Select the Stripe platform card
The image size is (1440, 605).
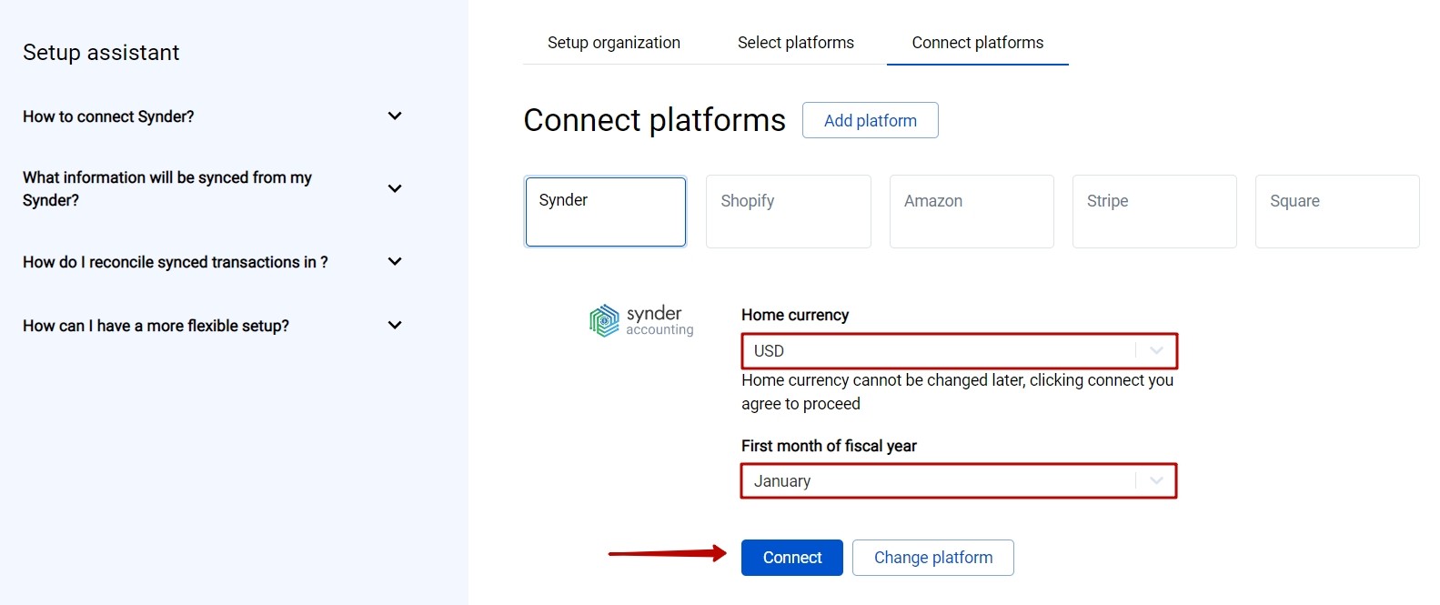click(x=1154, y=212)
